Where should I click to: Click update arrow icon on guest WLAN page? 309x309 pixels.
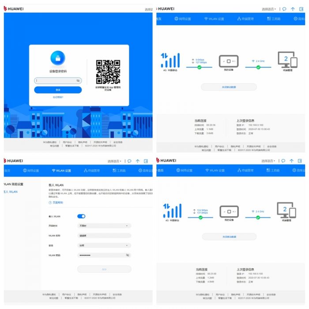(x=138, y=161)
